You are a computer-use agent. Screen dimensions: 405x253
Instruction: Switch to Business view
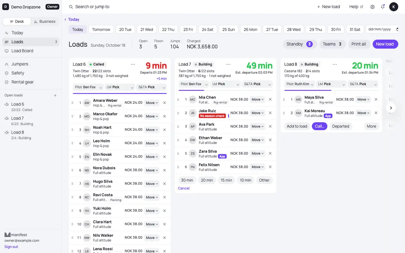(45, 22)
